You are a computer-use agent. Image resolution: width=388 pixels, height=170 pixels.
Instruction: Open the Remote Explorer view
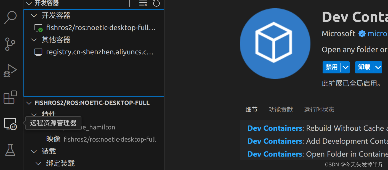[10, 124]
